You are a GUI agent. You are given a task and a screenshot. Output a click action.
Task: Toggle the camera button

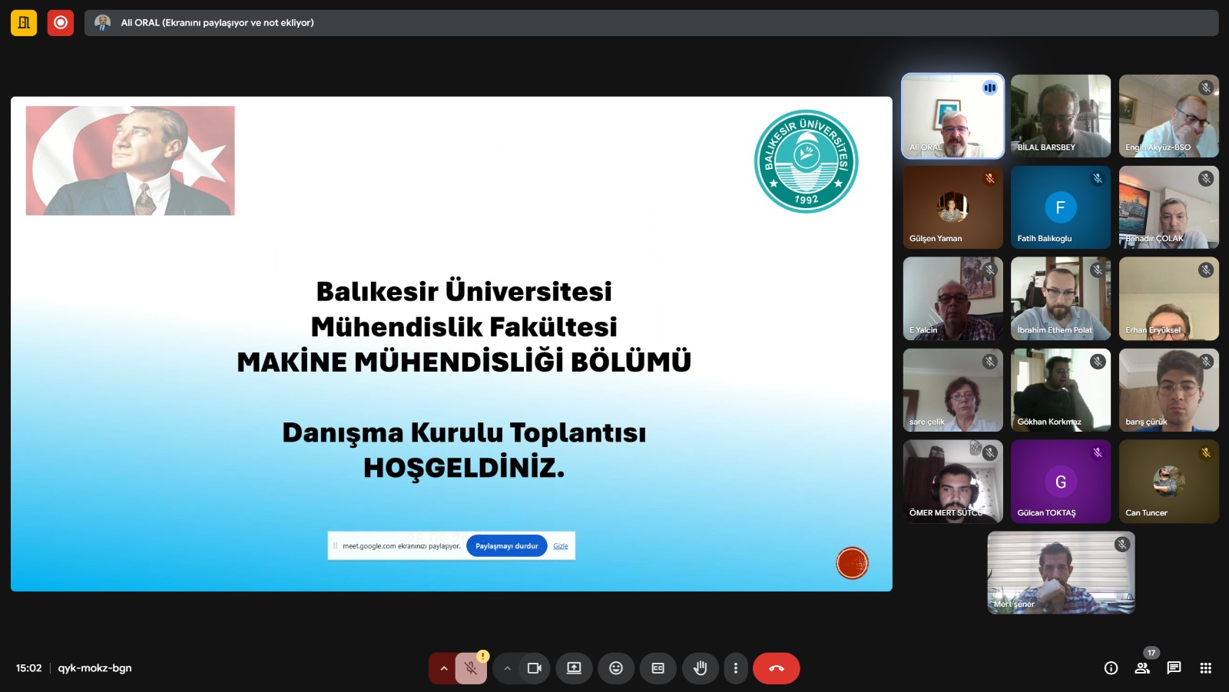click(535, 668)
